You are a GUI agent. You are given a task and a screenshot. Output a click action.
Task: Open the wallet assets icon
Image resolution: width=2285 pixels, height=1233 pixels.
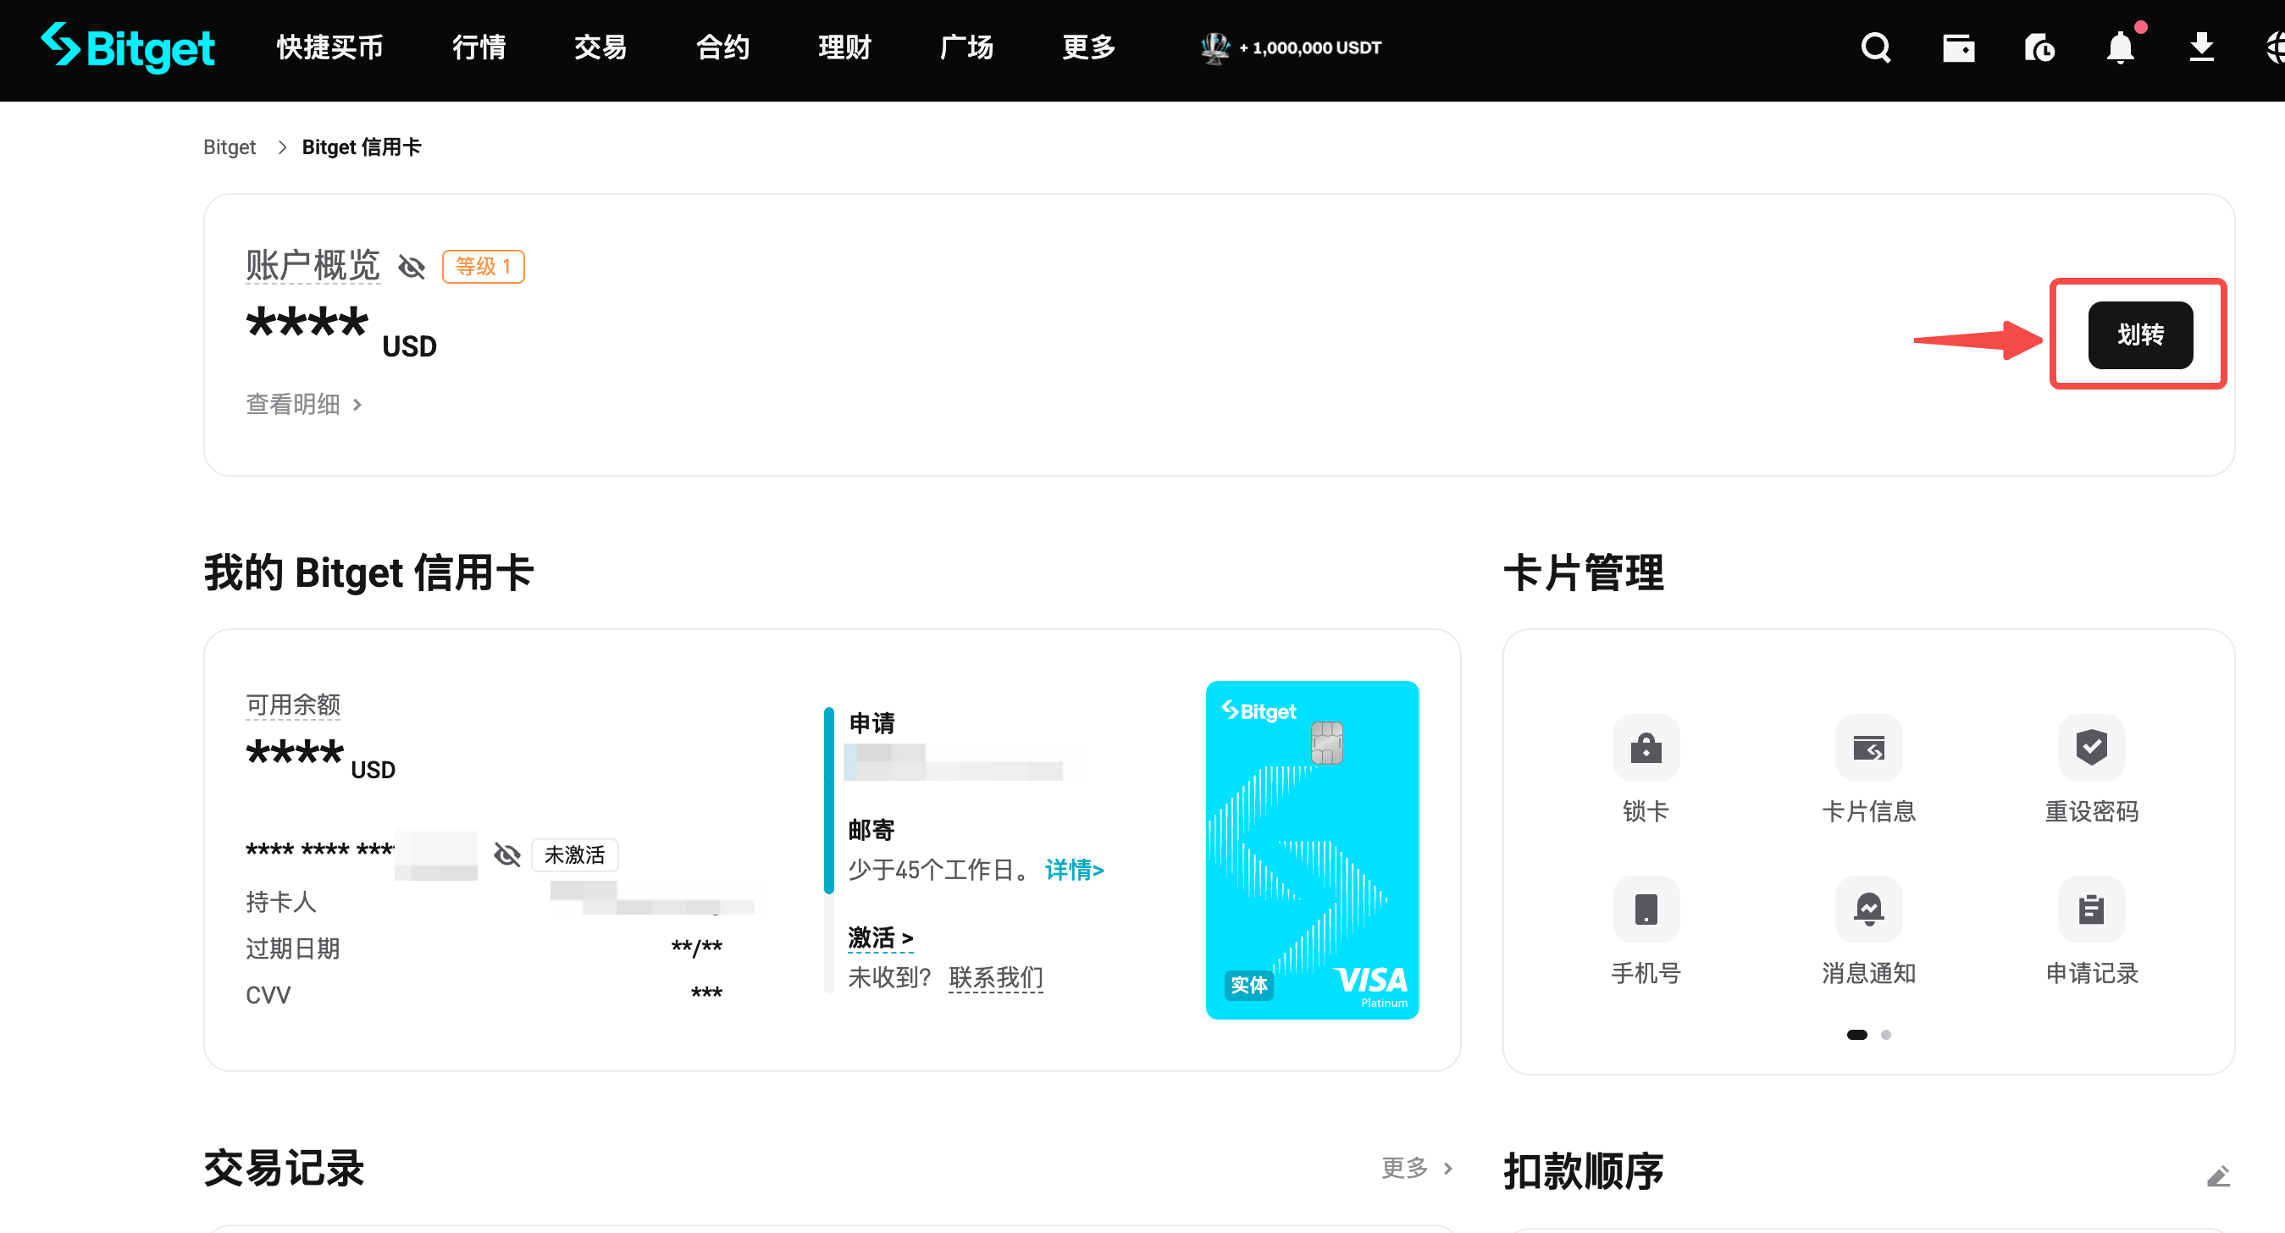coord(1959,48)
